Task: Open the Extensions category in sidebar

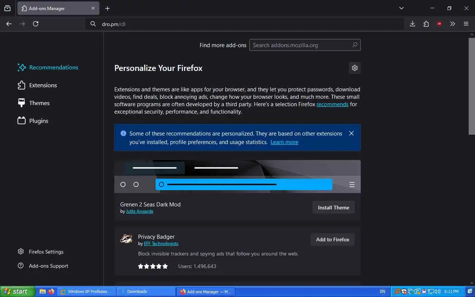Action: pos(37,85)
